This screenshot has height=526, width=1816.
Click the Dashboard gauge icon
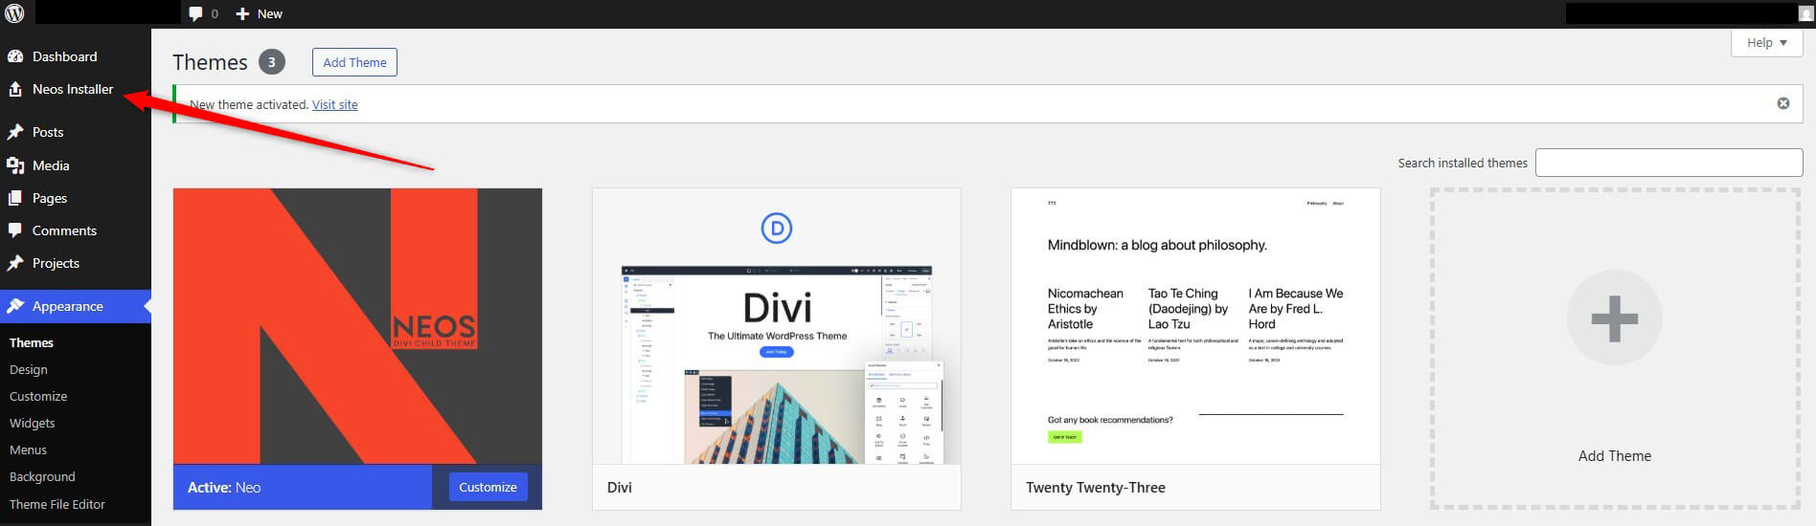[15, 56]
